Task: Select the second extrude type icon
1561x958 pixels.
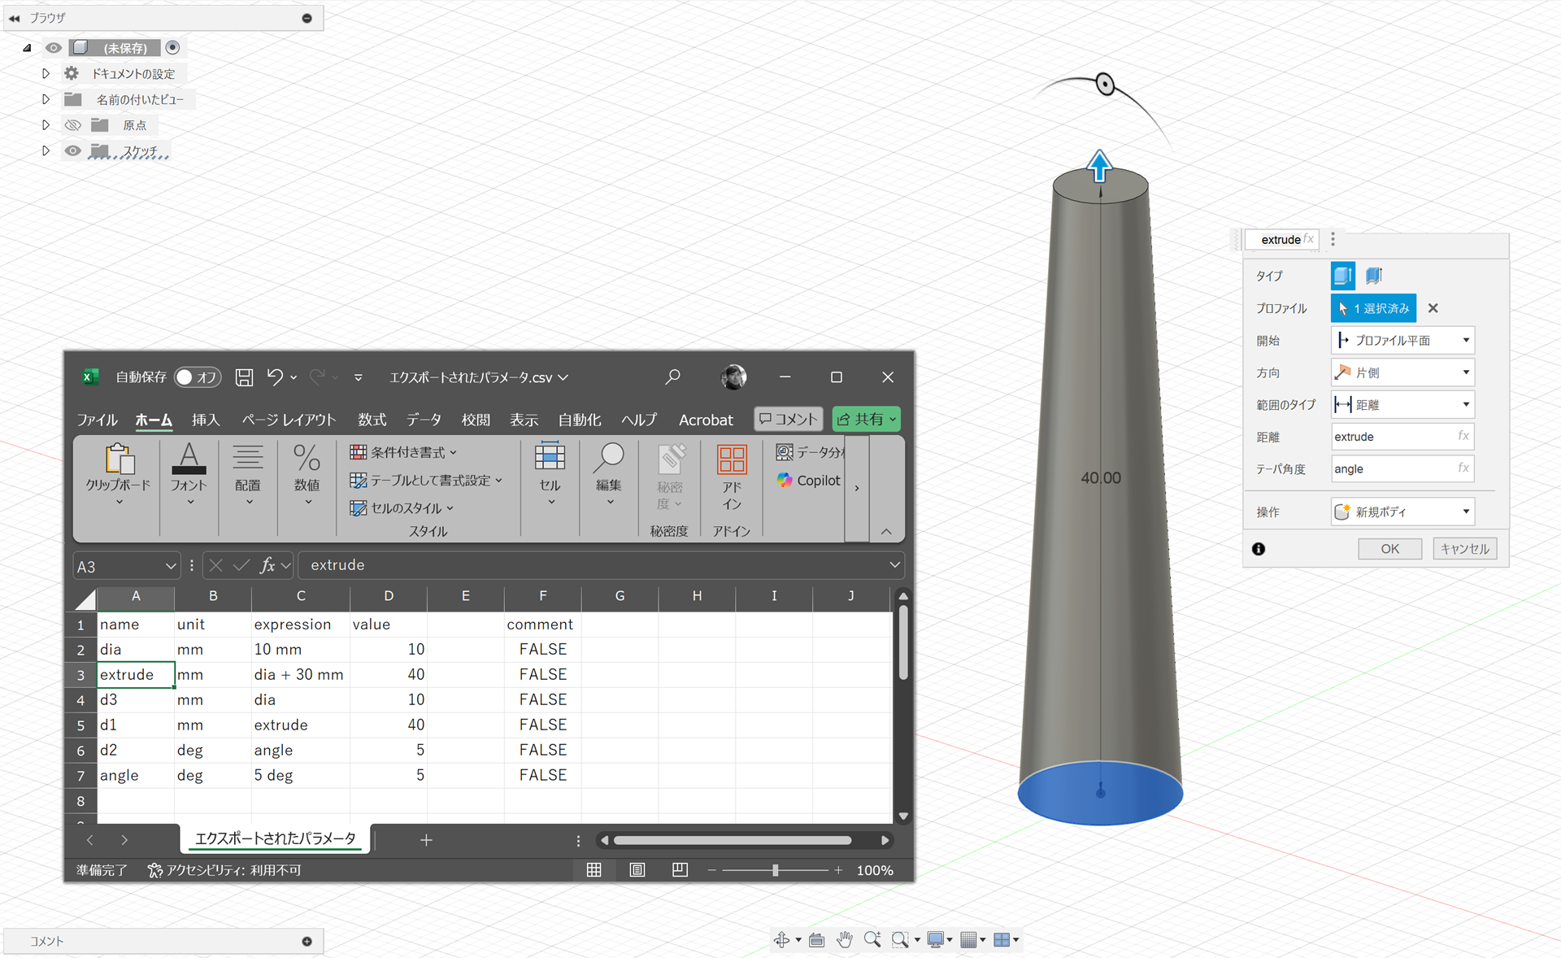Action: (1373, 276)
